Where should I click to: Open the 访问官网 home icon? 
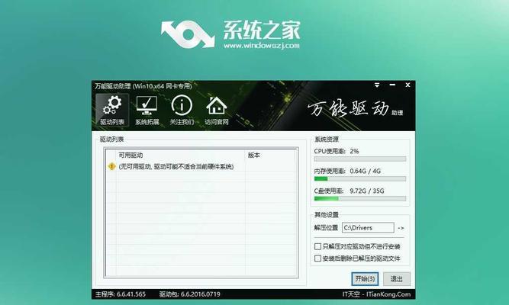pyautogui.click(x=217, y=110)
